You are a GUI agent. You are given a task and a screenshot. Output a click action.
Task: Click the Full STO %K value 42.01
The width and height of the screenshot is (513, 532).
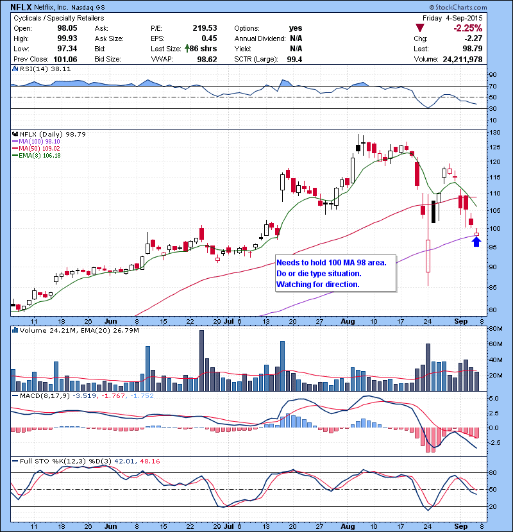click(125, 461)
